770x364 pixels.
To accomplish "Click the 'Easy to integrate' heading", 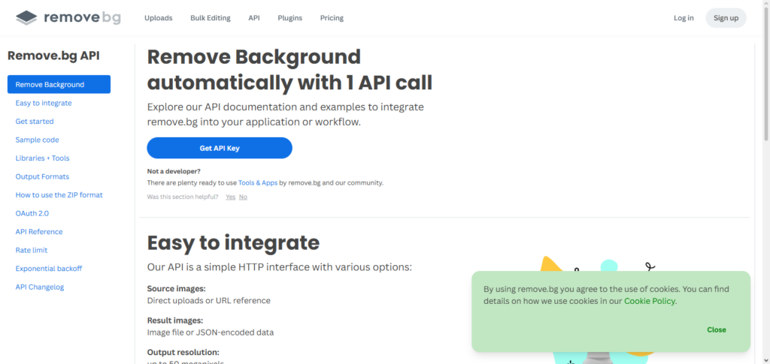I will (233, 242).
